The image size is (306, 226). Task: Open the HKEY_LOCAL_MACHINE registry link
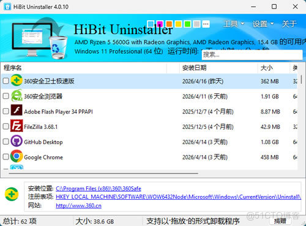(179, 197)
